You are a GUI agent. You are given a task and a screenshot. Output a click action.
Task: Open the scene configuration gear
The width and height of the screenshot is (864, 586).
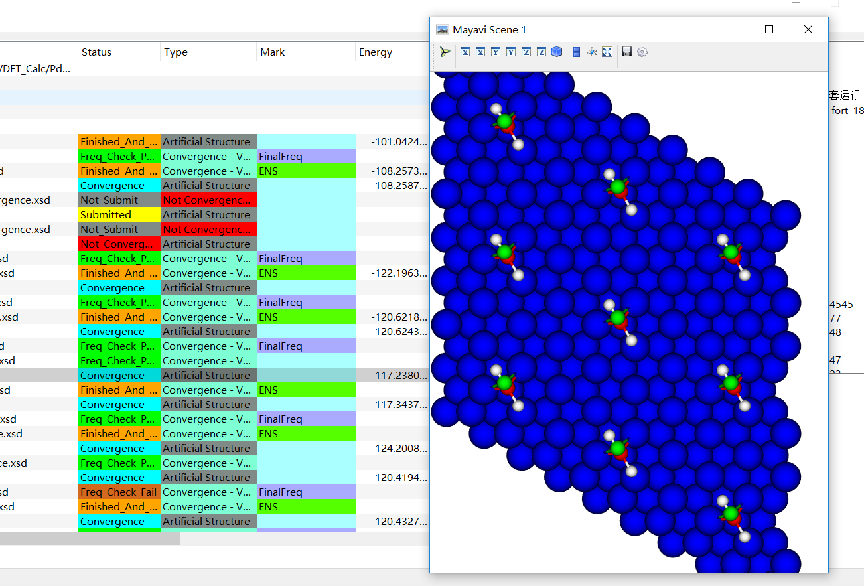coord(642,52)
